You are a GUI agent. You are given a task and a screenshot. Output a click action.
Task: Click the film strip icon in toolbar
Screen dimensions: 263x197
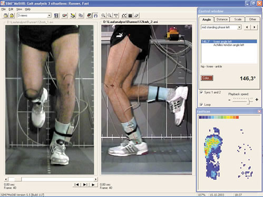(x=56, y=16)
